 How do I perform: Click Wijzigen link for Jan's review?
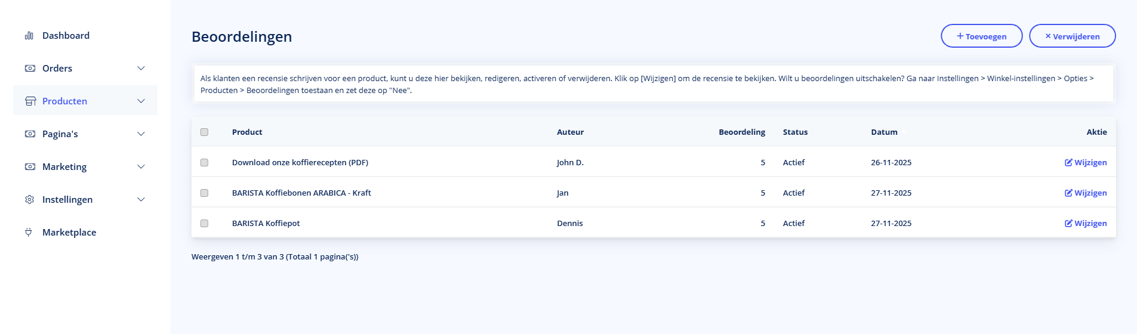(x=1090, y=193)
